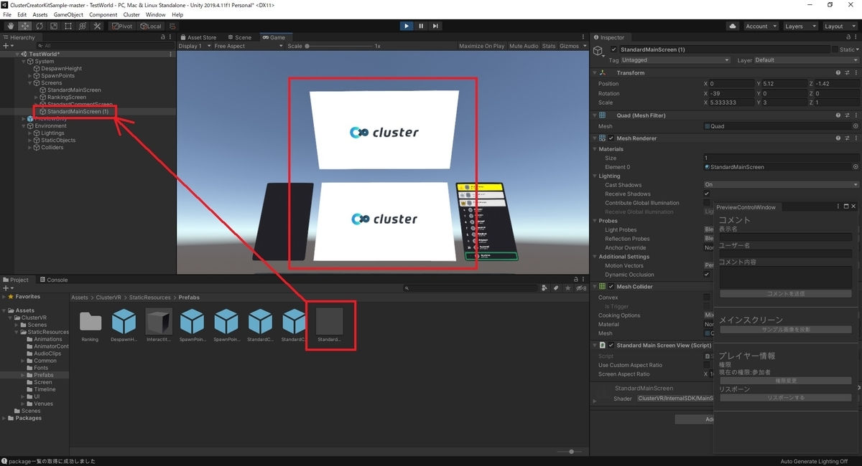This screenshot has height=466, width=862.
Task: Open the custom editor tools icon
Action: [x=96, y=27]
